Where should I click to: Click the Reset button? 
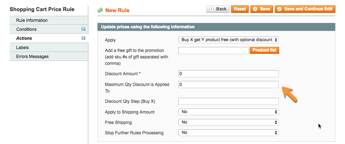tap(240, 9)
